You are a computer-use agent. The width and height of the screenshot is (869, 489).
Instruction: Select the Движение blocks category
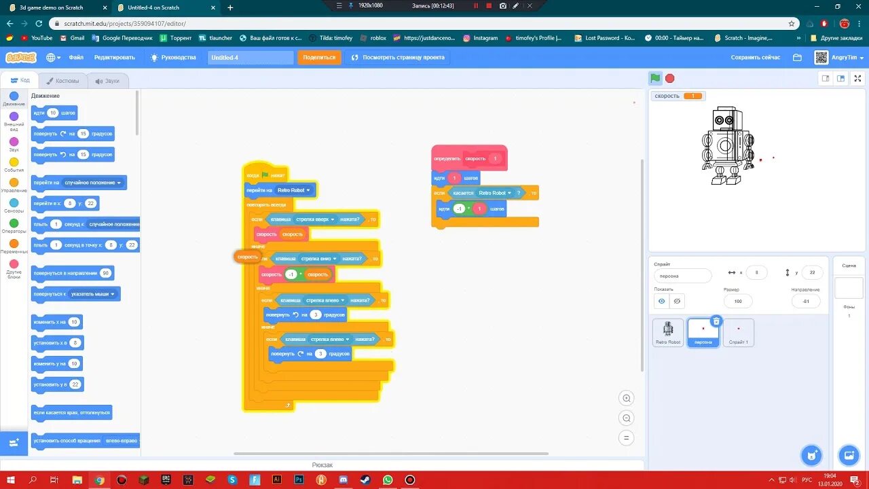coord(14,99)
